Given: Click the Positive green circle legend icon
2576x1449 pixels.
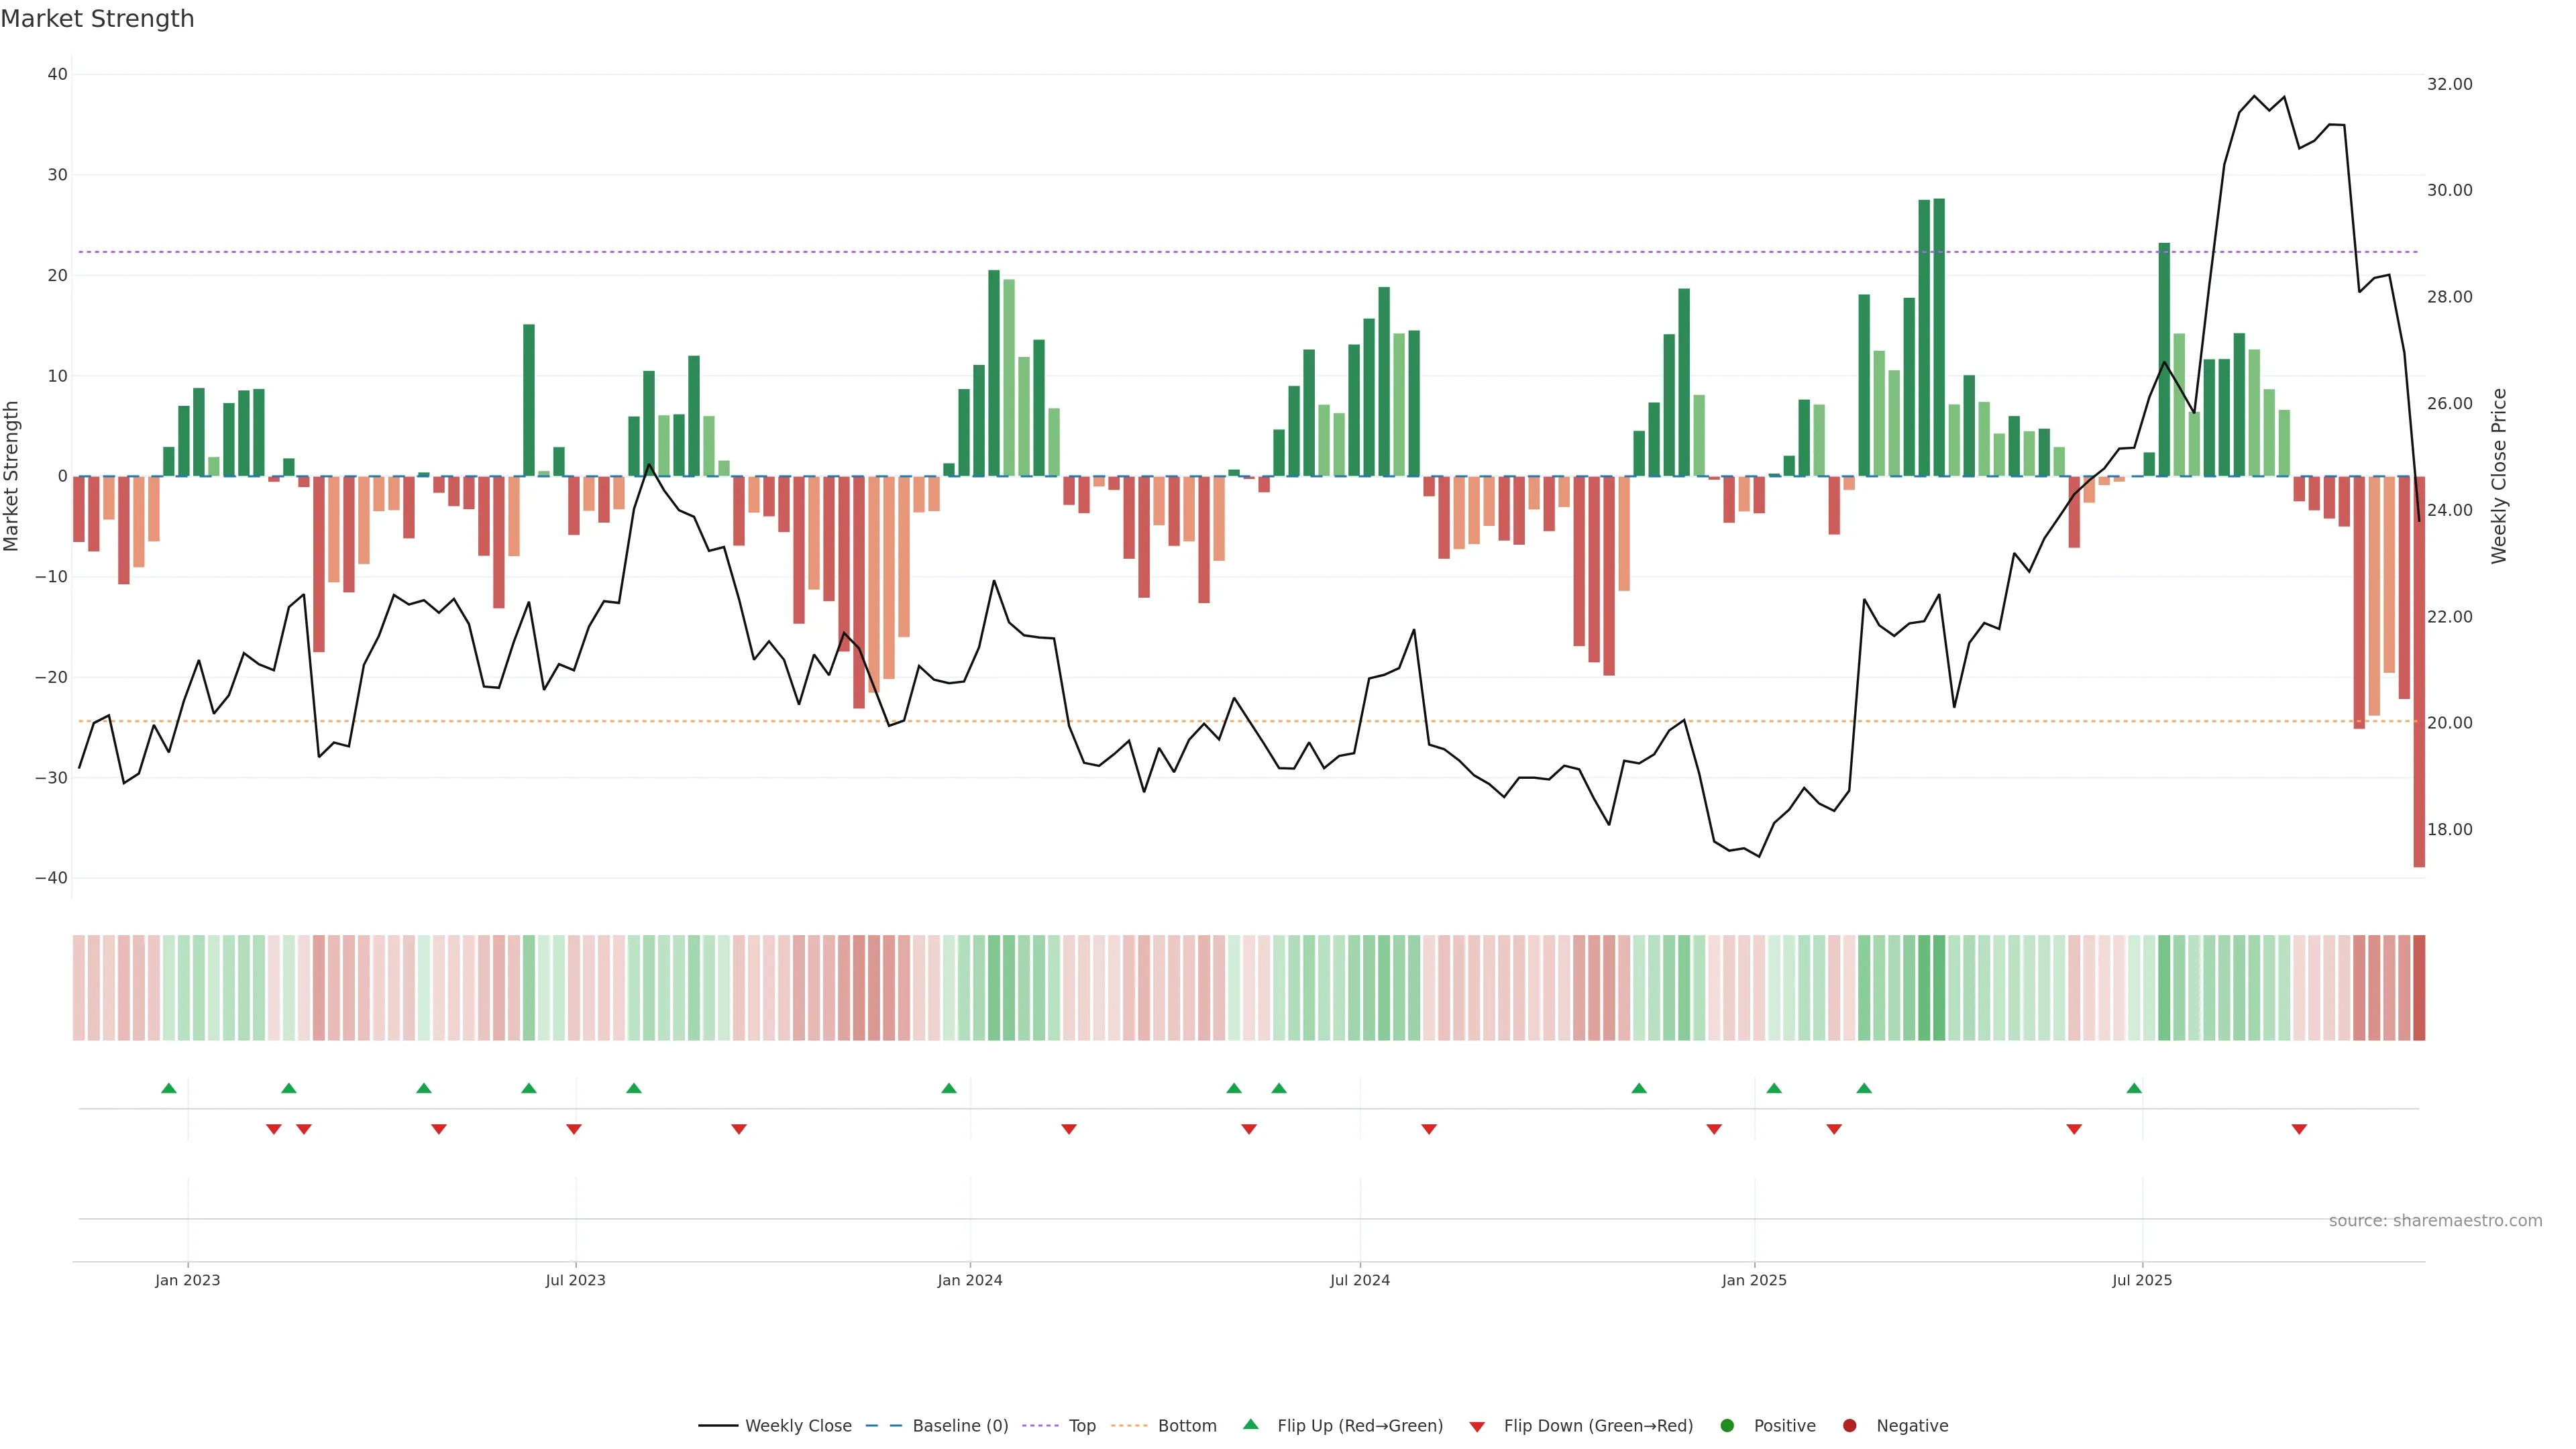Looking at the screenshot, I should (1727, 1426).
